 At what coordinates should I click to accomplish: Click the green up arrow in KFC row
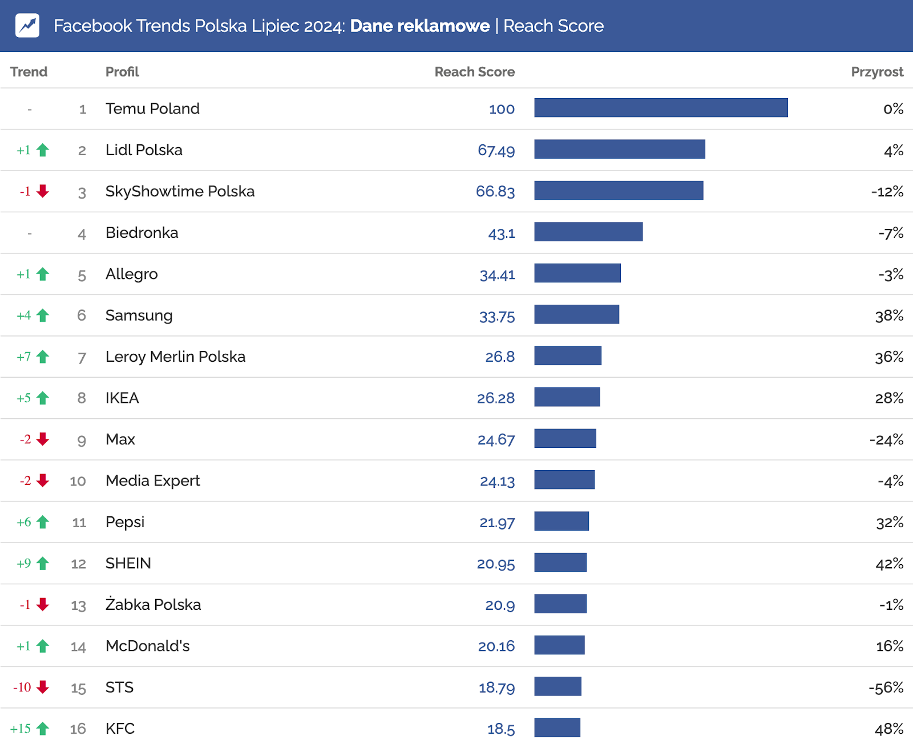pyautogui.click(x=43, y=729)
